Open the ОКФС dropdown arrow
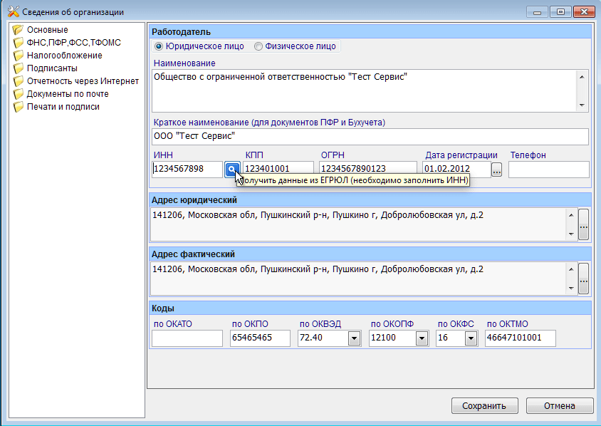601x426 pixels. (471, 338)
